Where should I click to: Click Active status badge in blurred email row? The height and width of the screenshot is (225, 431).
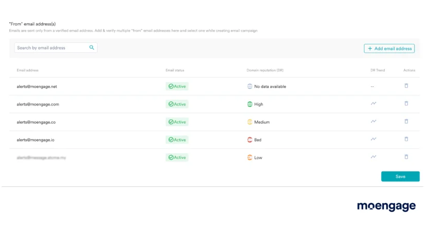[x=177, y=157]
